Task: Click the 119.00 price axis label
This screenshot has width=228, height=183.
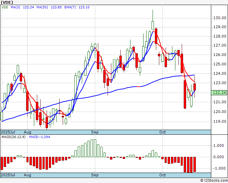Action: [219, 121]
